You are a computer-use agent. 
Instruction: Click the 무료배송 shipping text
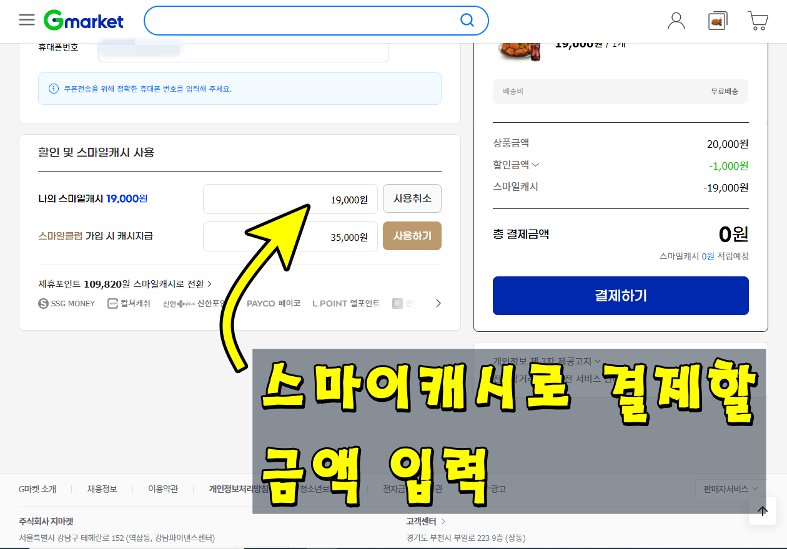[x=725, y=92]
